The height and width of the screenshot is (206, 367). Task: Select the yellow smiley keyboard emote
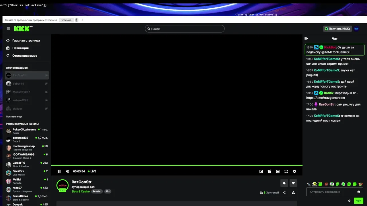[315, 184]
